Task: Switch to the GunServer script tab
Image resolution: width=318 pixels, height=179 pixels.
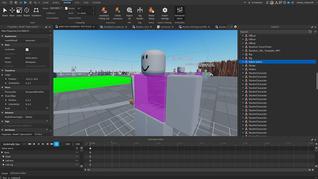Action: pyautogui.click(x=165, y=27)
